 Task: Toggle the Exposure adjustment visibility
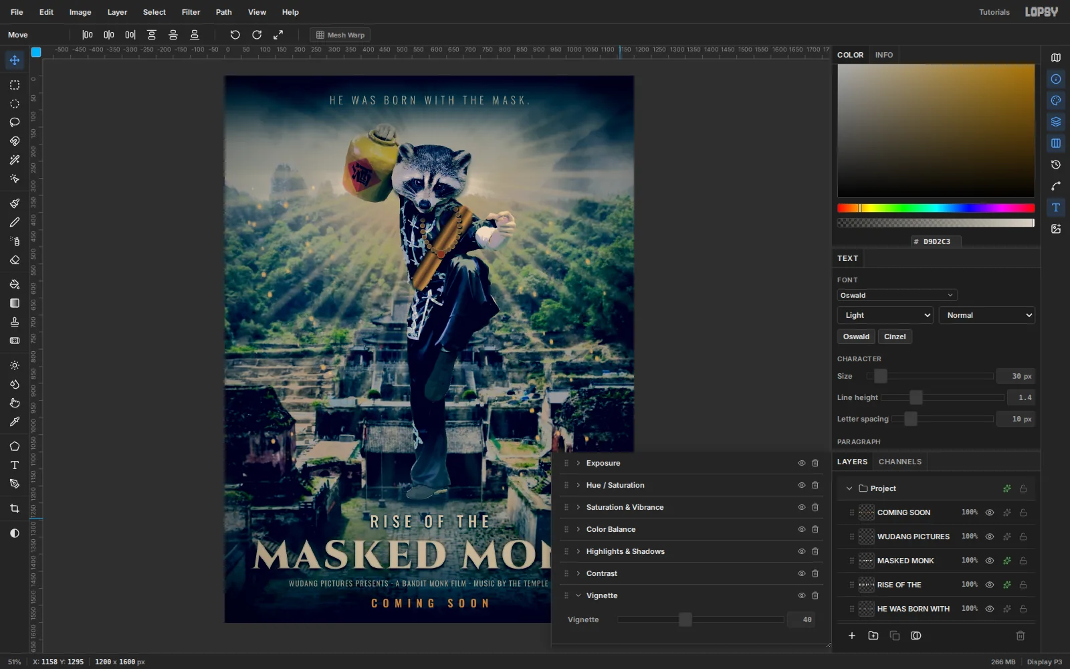pos(801,463)
